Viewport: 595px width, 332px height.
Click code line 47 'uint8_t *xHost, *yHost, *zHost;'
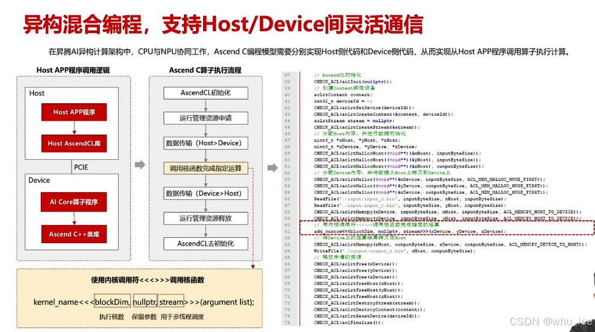coord(356,140)
